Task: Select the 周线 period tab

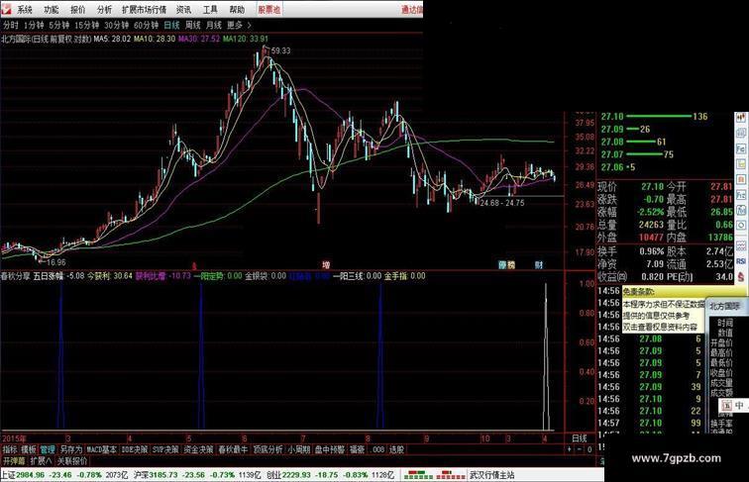Action: click(x=193, y=25)
